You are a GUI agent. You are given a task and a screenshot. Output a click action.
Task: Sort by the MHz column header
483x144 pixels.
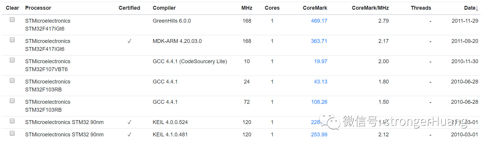247,8
